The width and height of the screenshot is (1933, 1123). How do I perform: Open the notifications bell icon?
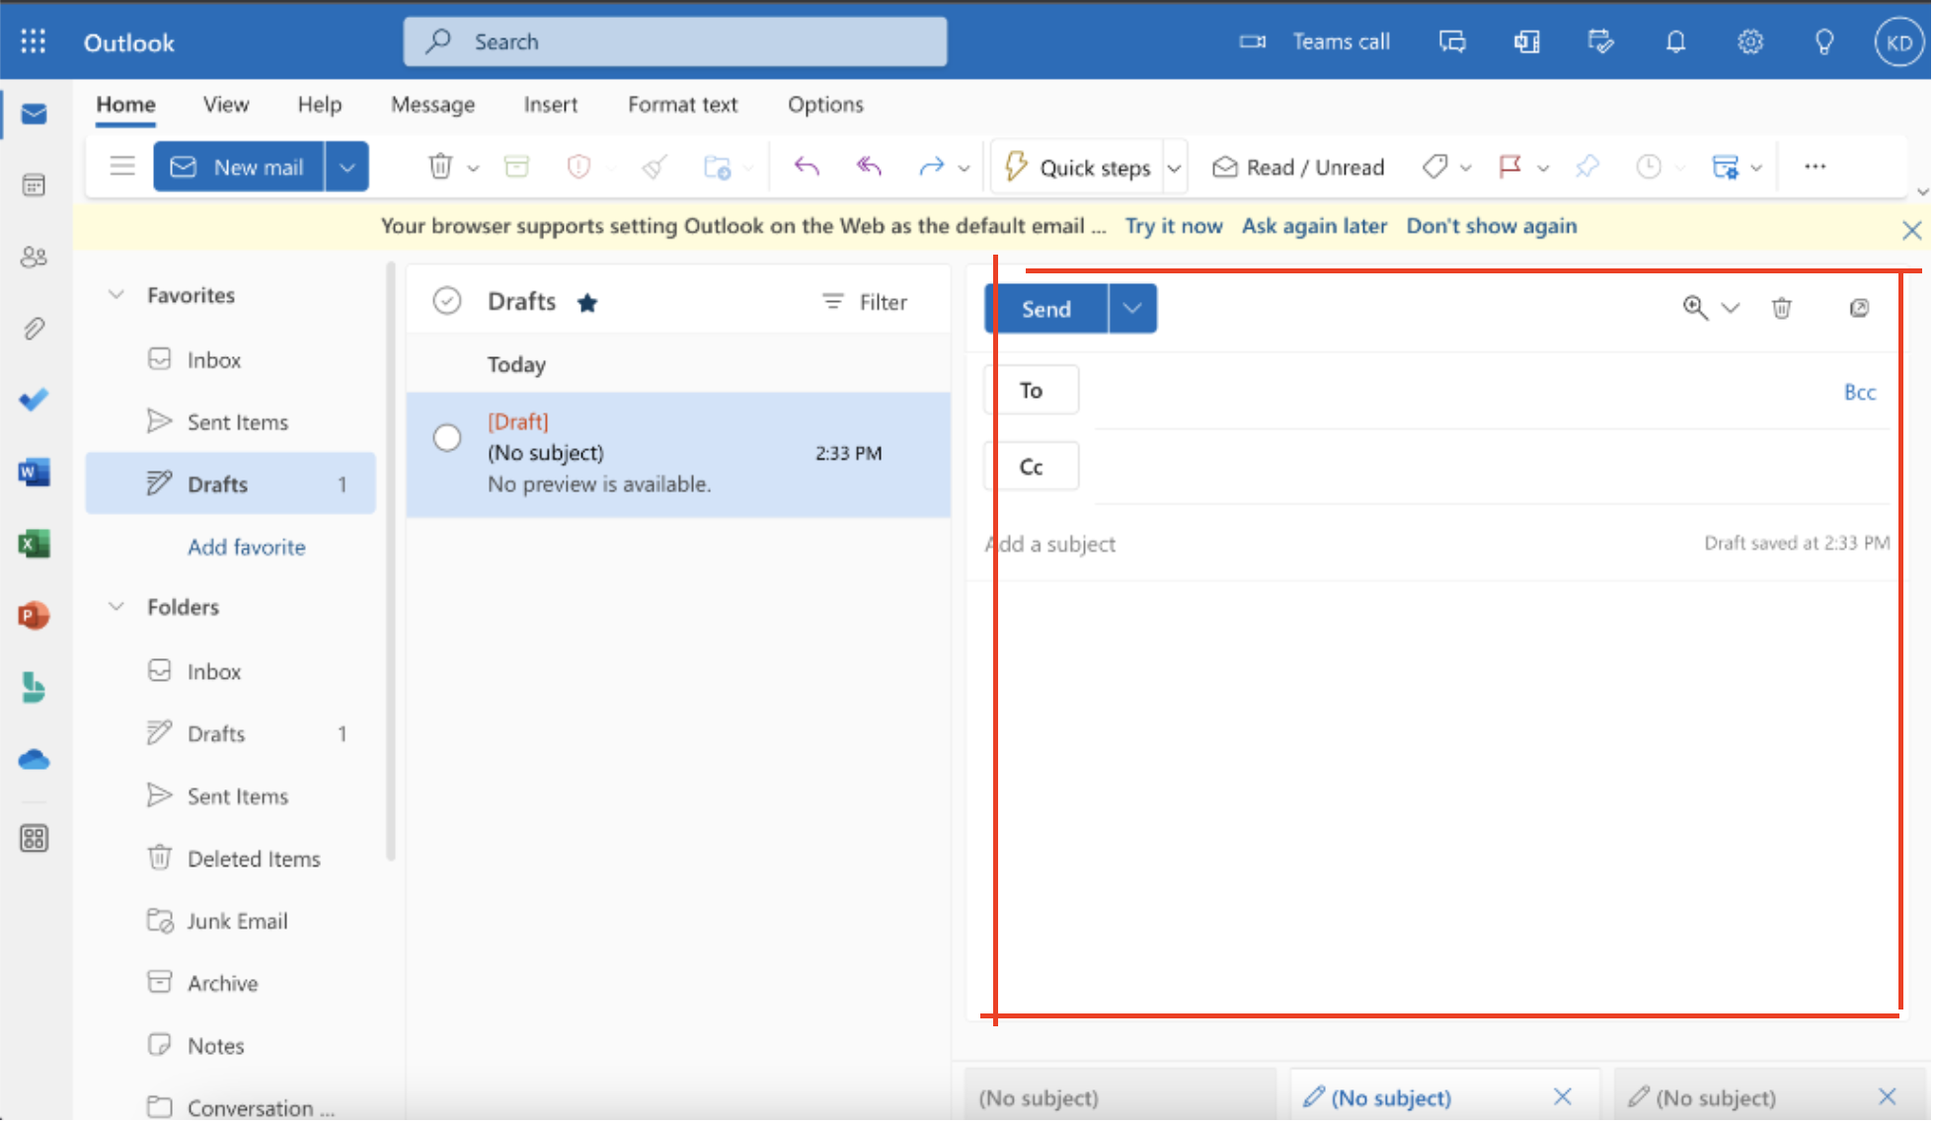(x=1675, y=41)
